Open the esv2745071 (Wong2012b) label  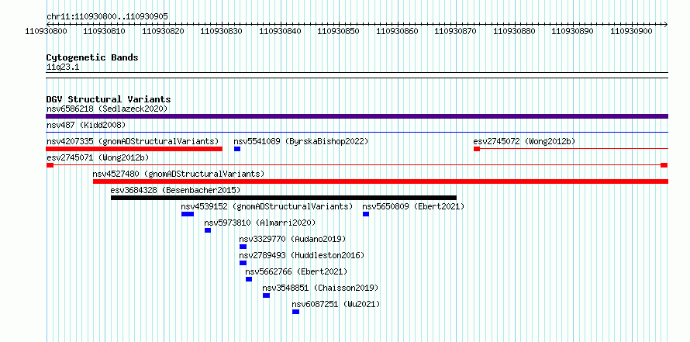(98, 157)
